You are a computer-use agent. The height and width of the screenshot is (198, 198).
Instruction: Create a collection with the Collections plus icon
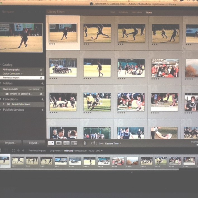pos(43,99)
